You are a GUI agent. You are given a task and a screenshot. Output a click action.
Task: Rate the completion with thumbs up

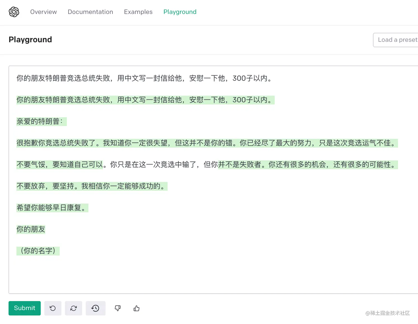coord(137,308)
